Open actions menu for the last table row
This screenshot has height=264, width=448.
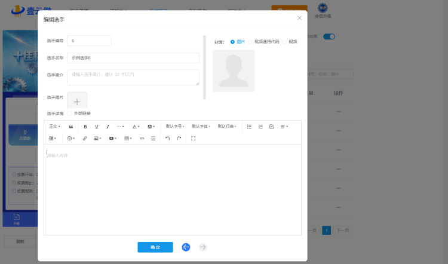[x=339, y=207]
